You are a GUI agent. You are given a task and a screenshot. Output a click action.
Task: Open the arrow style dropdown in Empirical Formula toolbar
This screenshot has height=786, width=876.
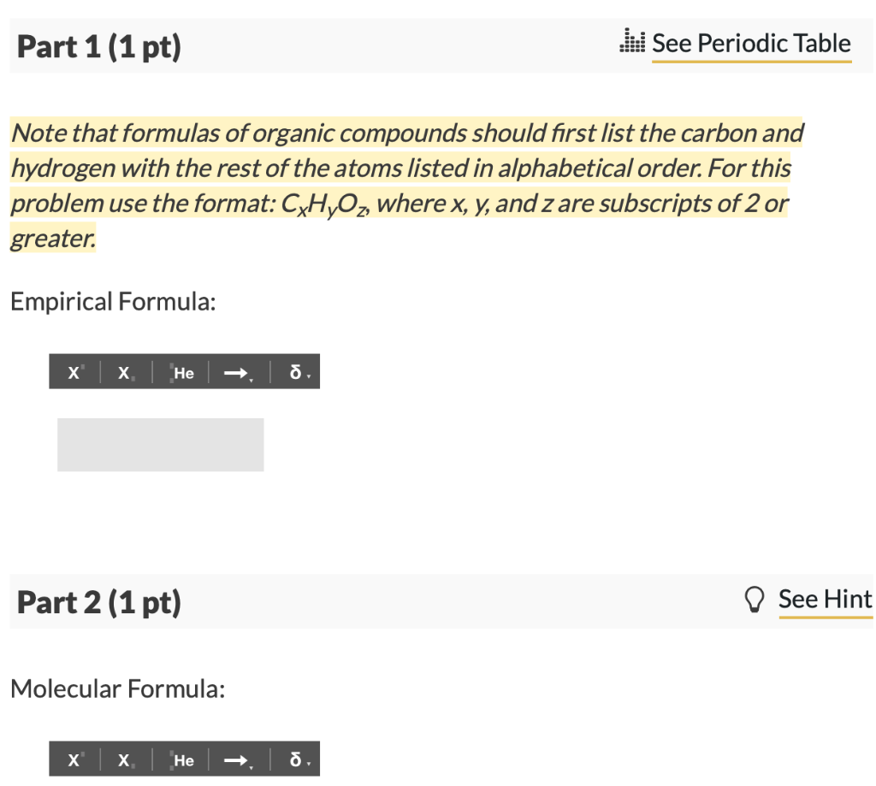pos(251,376)
